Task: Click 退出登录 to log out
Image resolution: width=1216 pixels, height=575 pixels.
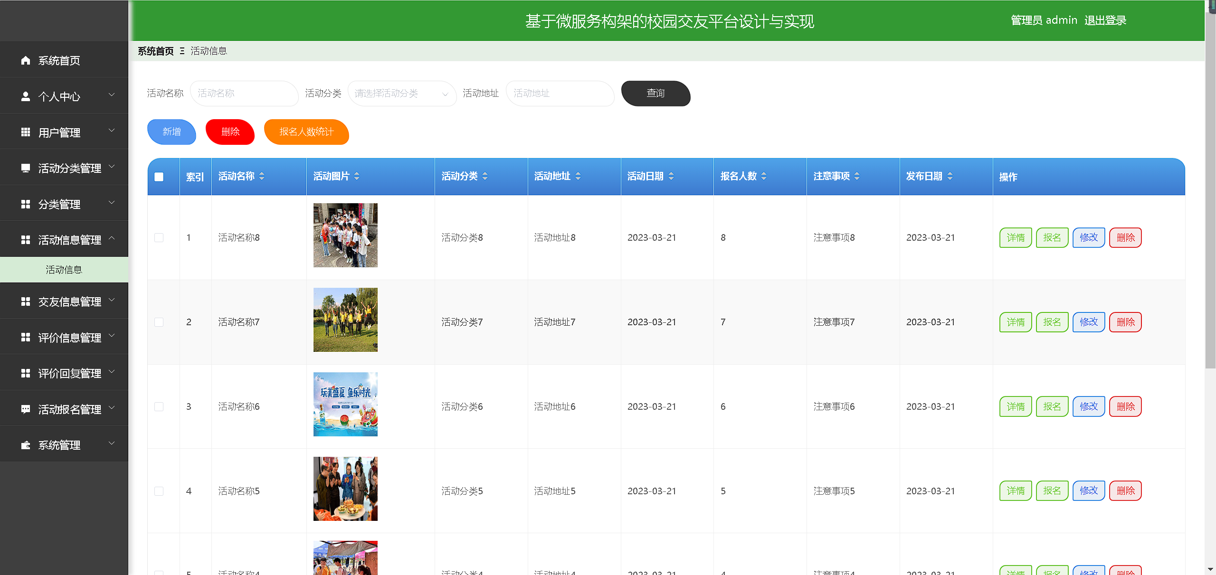Action: point(1105,20)
